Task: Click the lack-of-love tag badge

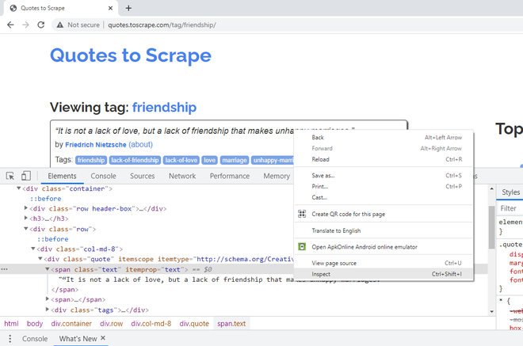Action: pos(181,161)
